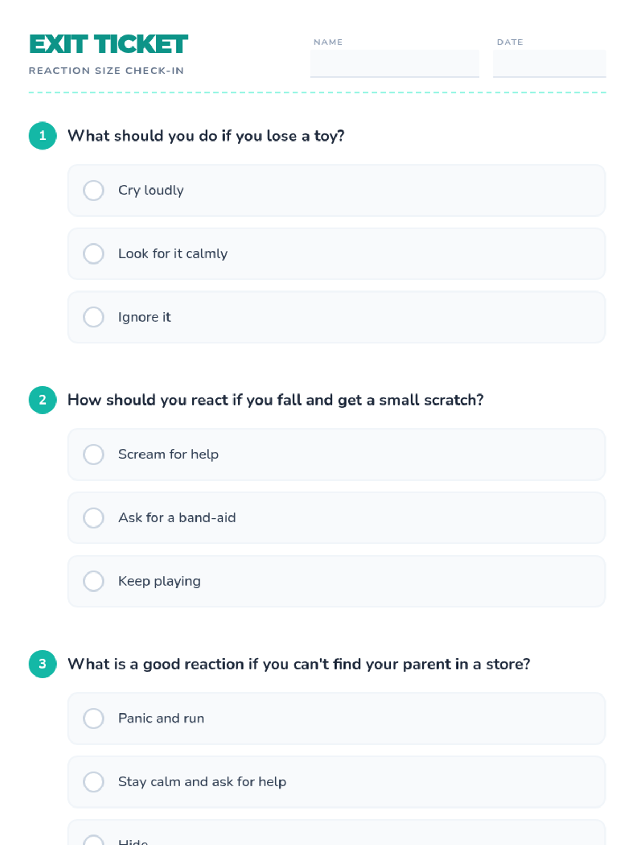
Task: Click the Date input field
Action: (549, 63)
